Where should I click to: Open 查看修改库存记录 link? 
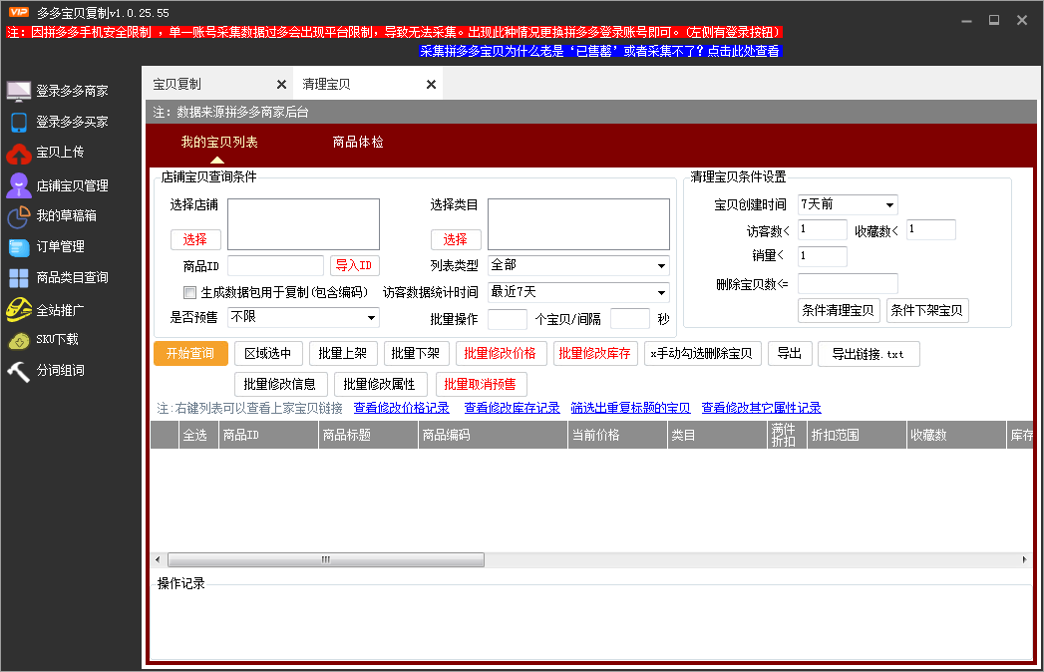512,408
